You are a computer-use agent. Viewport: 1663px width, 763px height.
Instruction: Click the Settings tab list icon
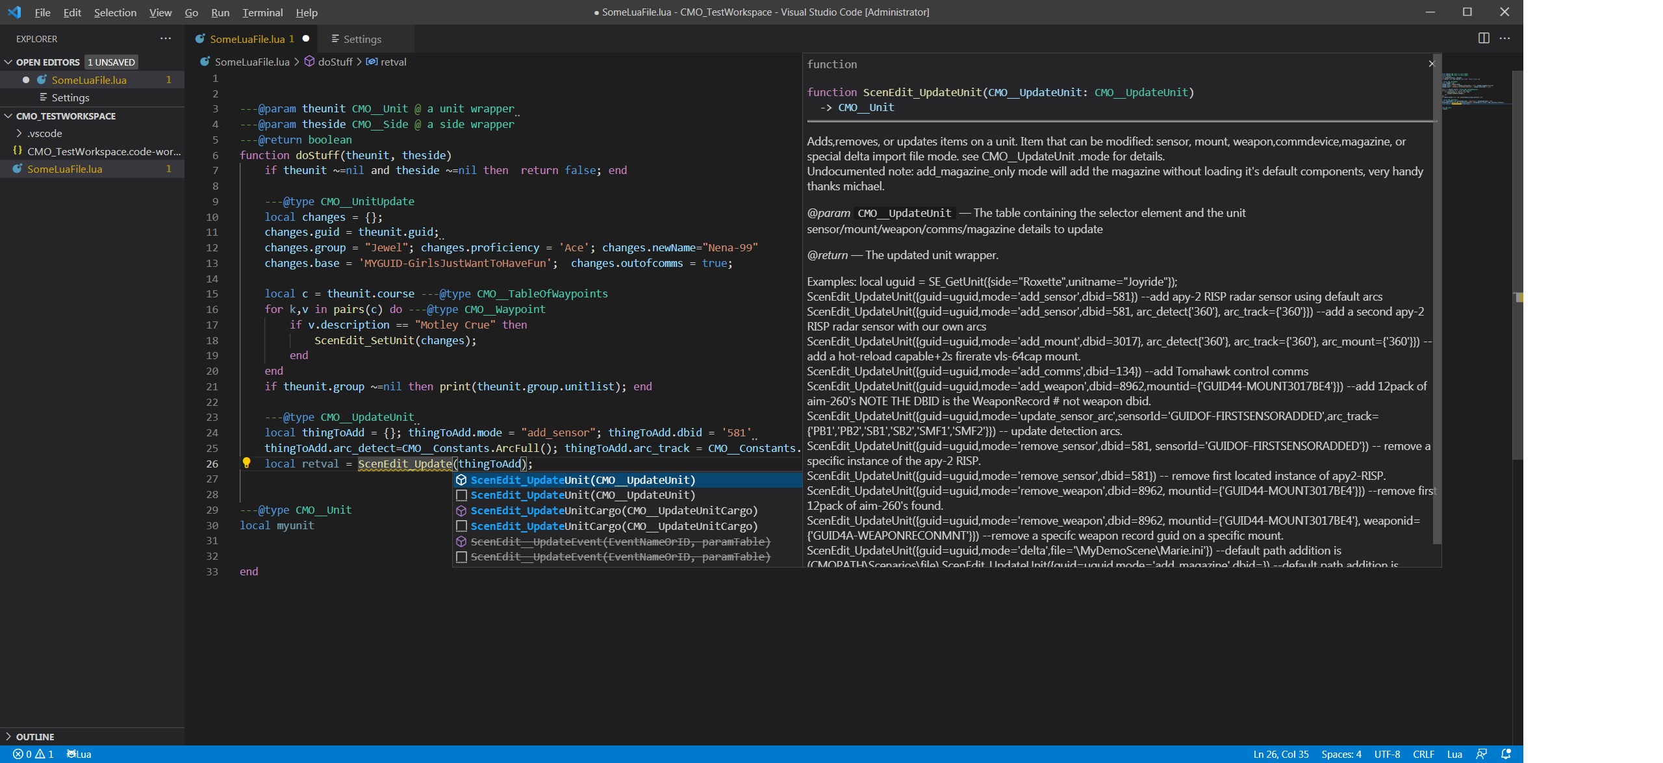click(x=335, y=39)
